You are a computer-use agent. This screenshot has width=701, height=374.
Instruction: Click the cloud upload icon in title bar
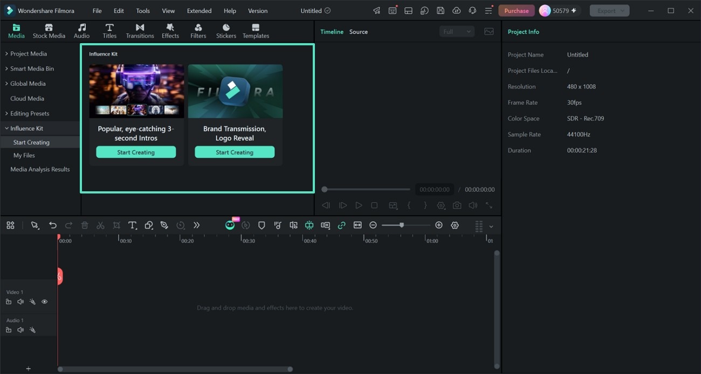coord(457,11)
